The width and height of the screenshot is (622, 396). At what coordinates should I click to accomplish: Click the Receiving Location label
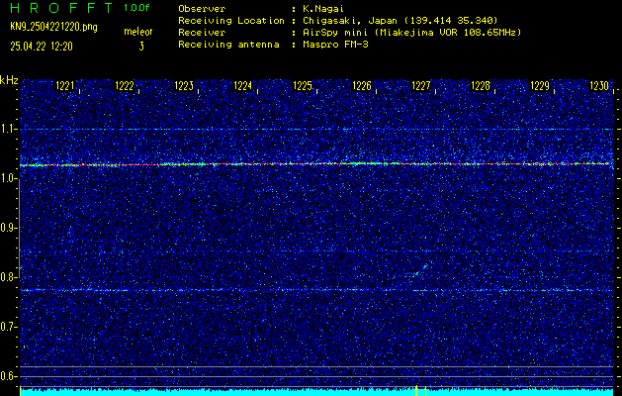click(231, 21)
